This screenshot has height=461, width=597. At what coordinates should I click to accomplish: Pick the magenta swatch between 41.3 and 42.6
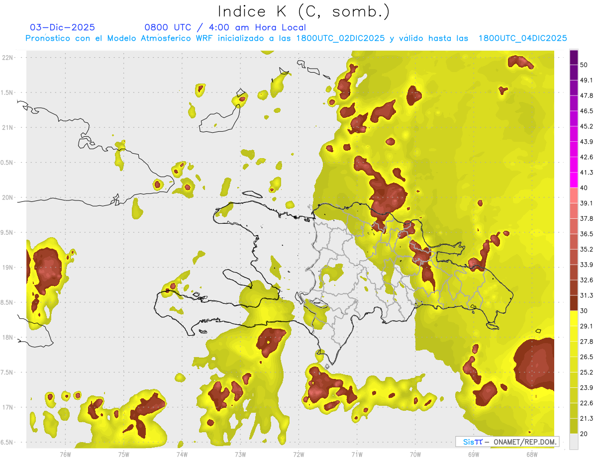click(574, 165)
